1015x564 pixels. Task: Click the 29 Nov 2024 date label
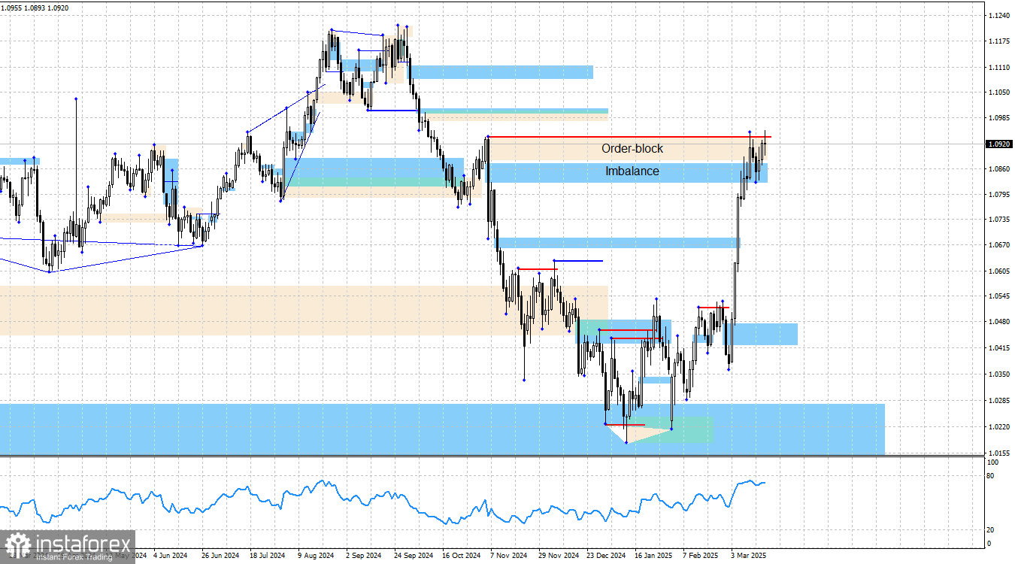tap(558, 556)
